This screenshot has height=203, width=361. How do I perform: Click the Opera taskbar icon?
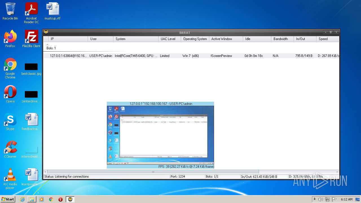click(x=60, y=199)
